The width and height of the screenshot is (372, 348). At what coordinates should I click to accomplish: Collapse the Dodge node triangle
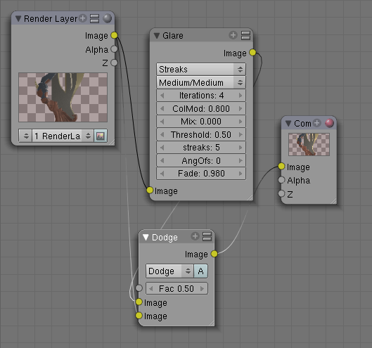coord(146,237)
